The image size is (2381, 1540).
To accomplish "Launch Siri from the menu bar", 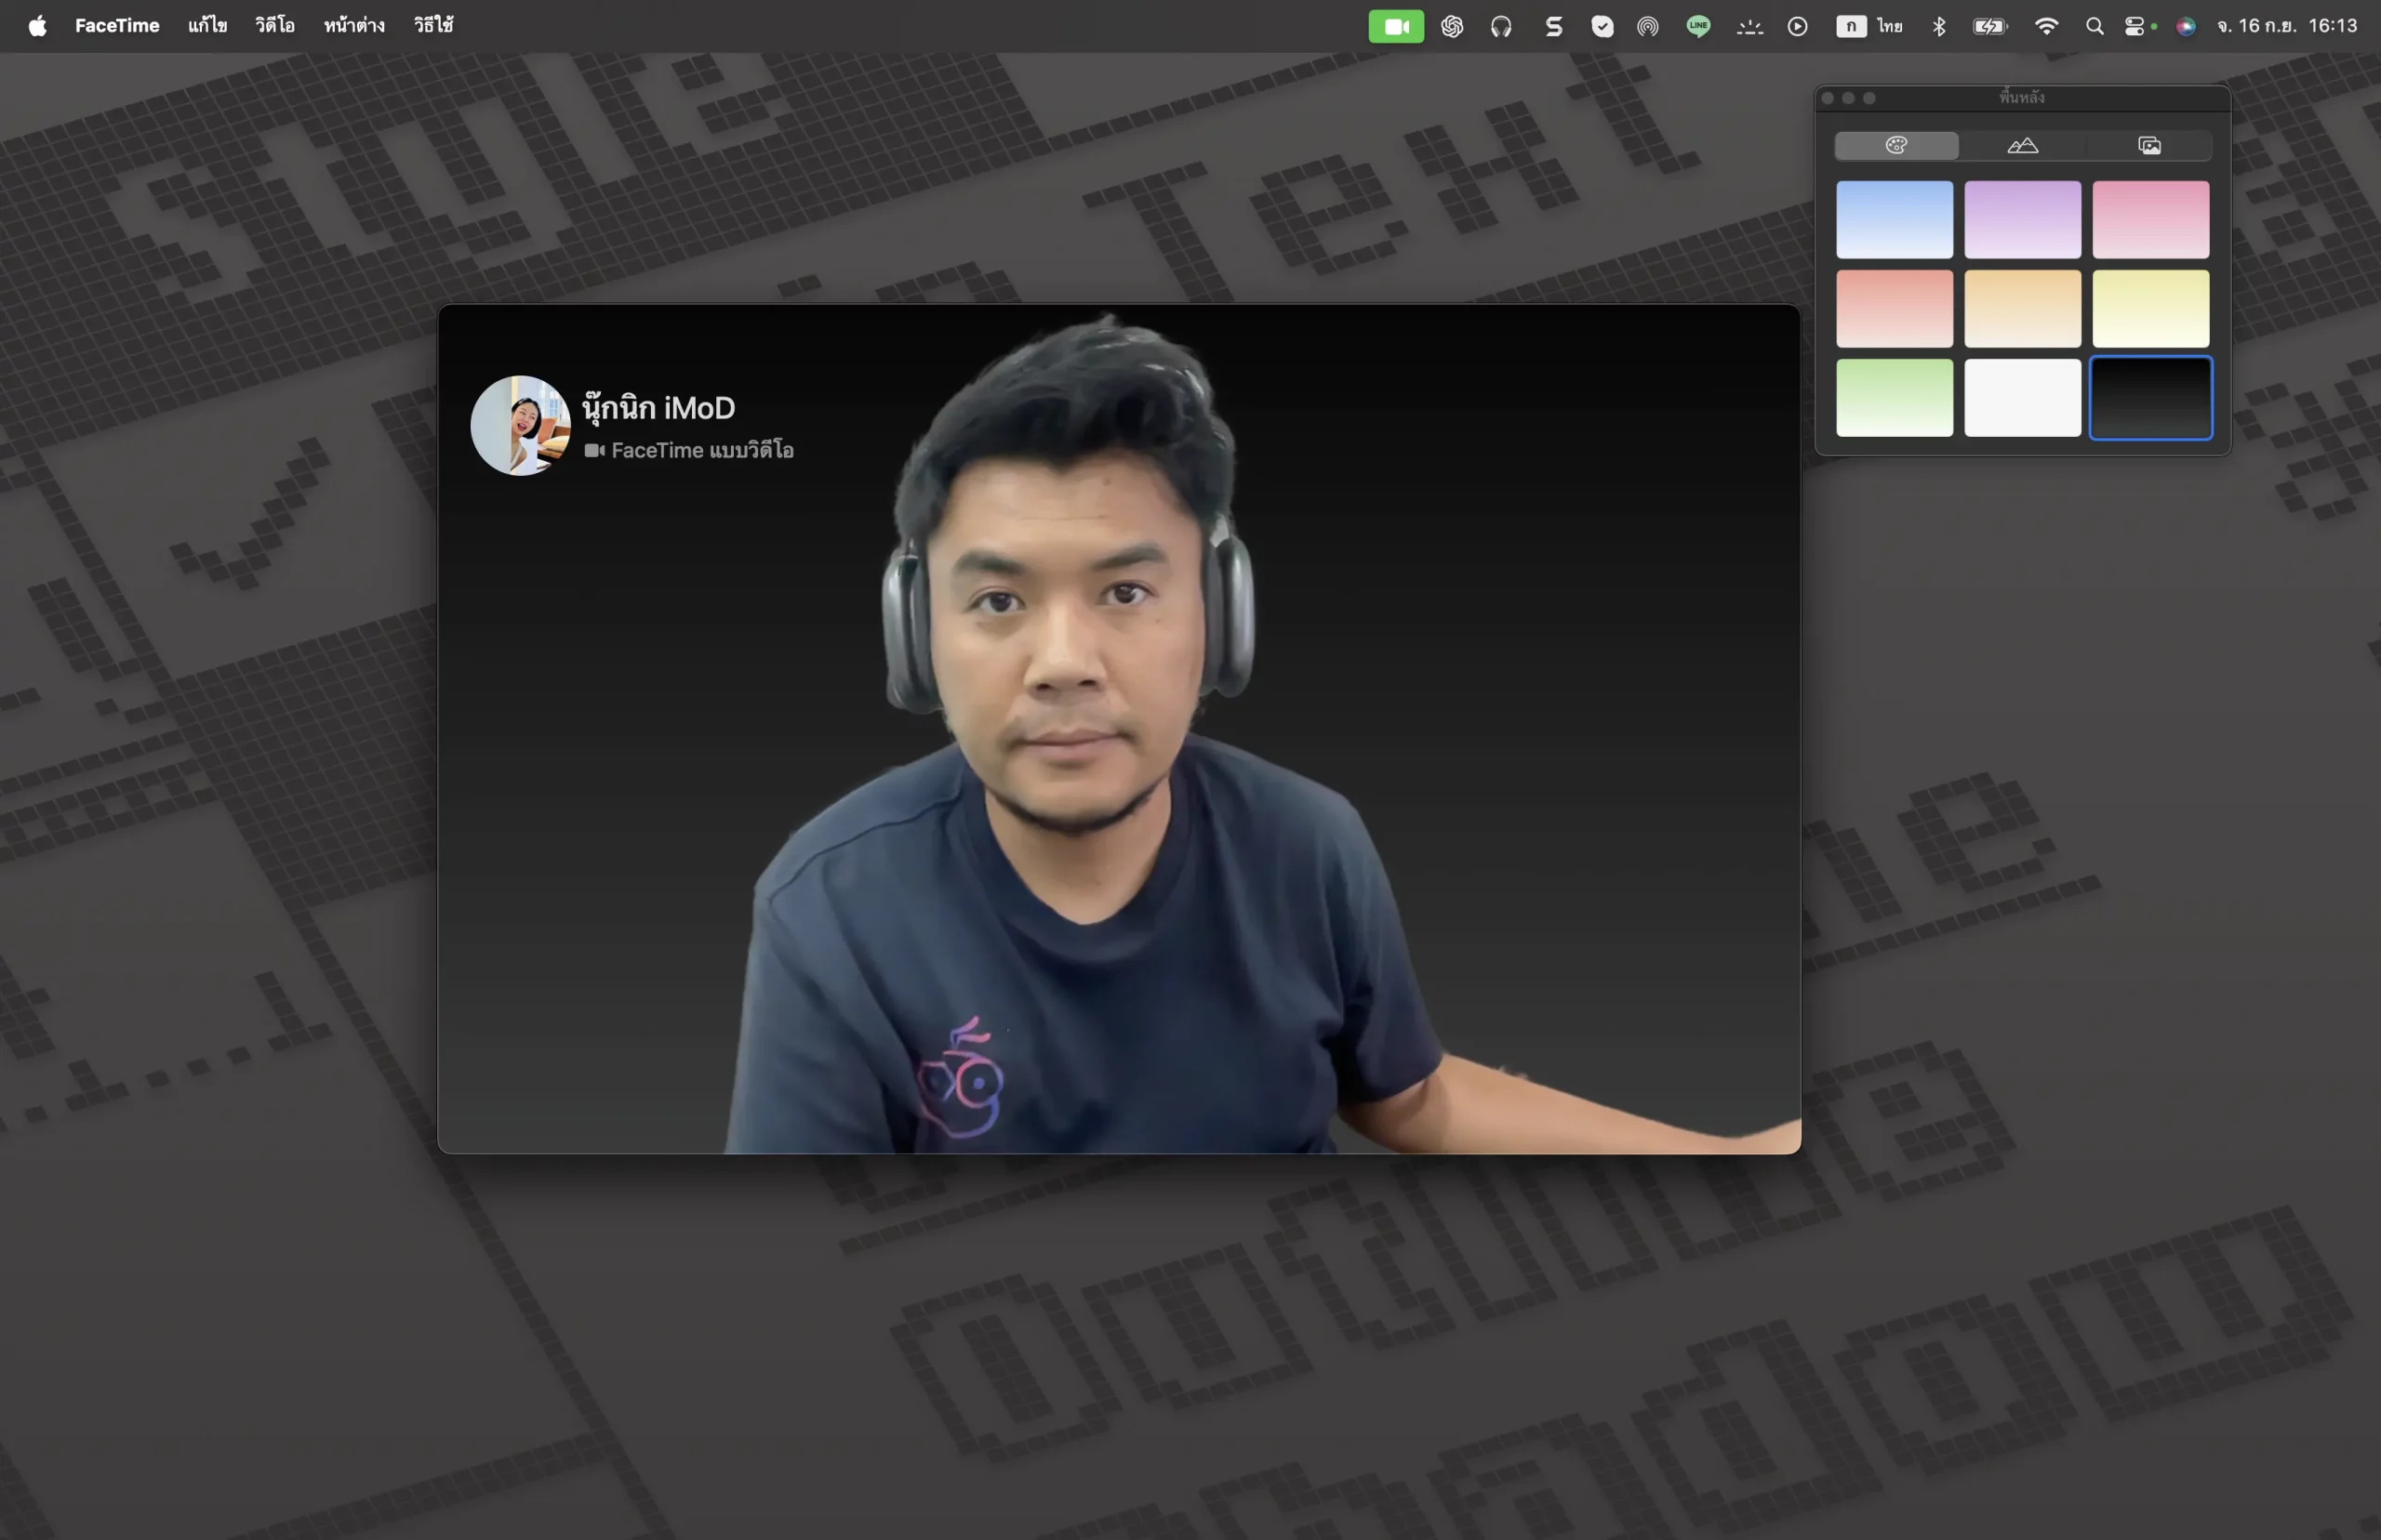I will pos(2186,27).
